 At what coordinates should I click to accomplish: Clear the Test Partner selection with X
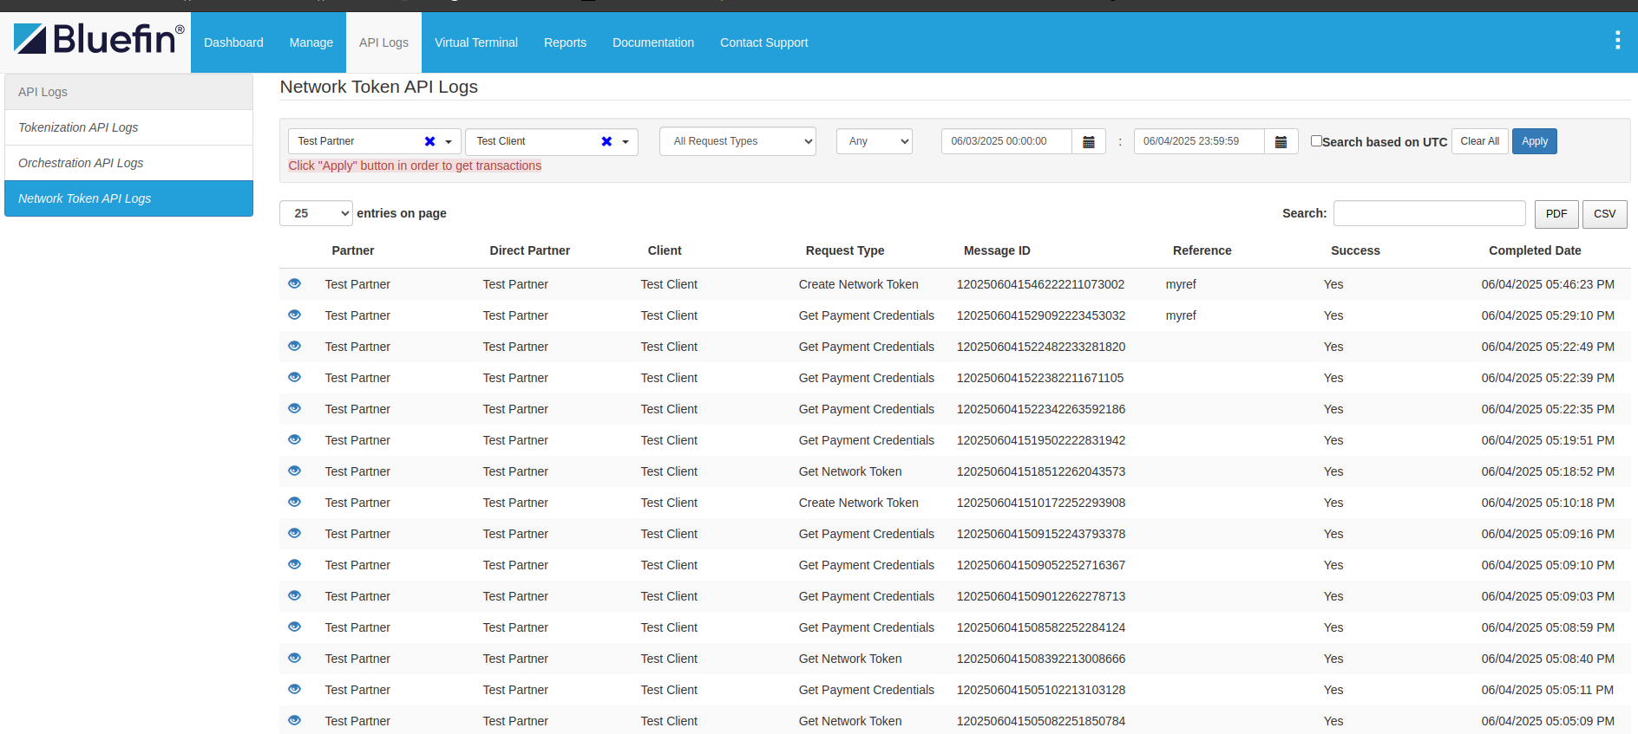click(x=429, y=141)
